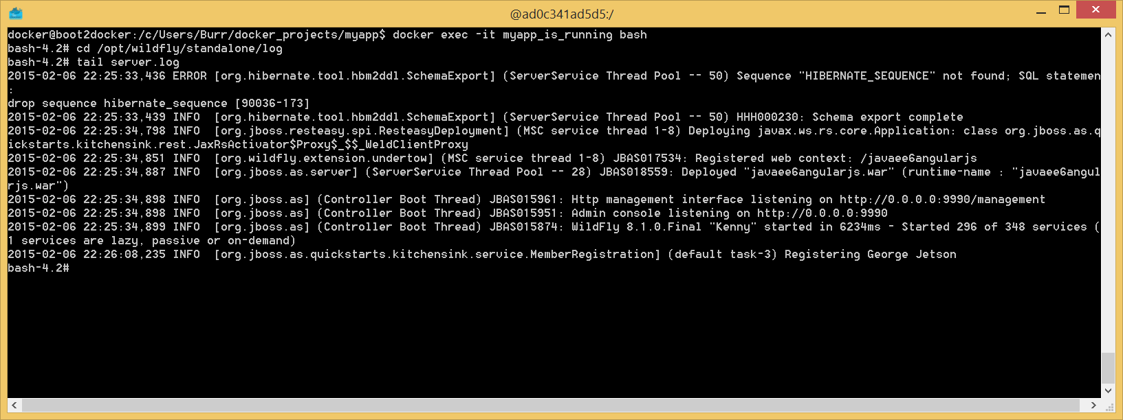Maximize the terminal window
Image resolution: width=1123 pixels, height=420 pixels.
pos(1064,10)
